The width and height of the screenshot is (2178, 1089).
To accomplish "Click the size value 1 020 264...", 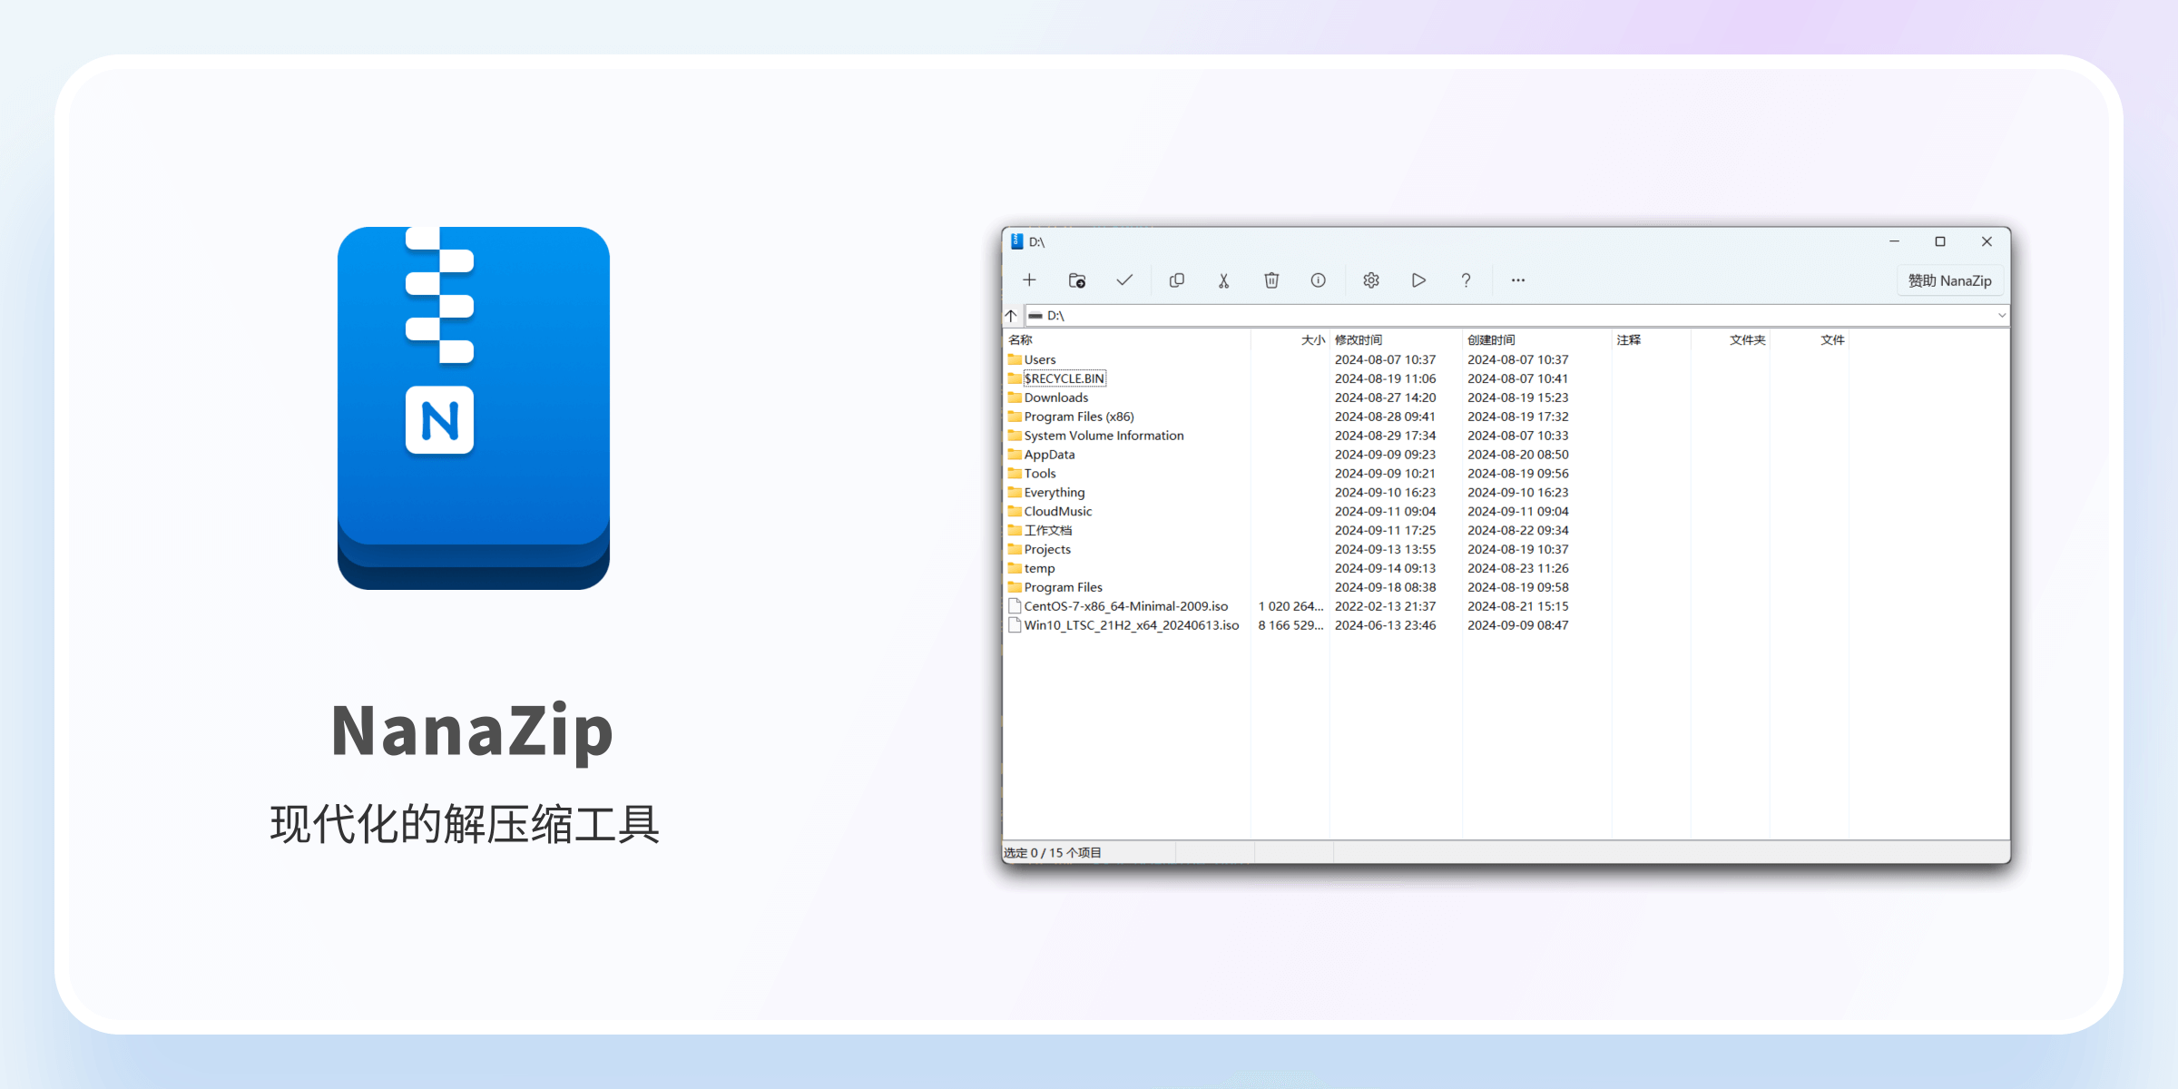I will 1290,607.
